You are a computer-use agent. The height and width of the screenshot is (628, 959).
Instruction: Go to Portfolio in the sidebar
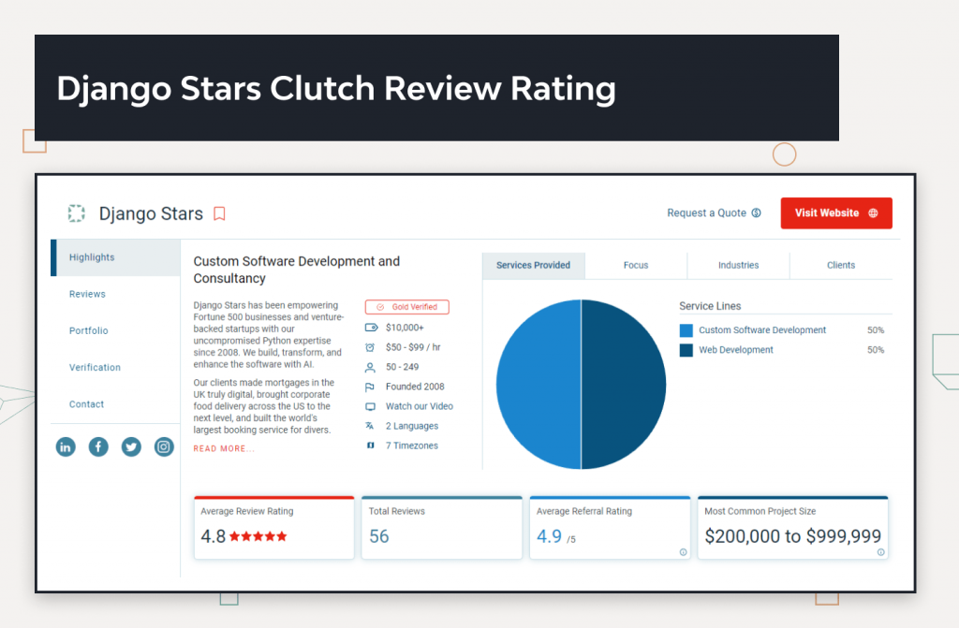click(88, 331)
